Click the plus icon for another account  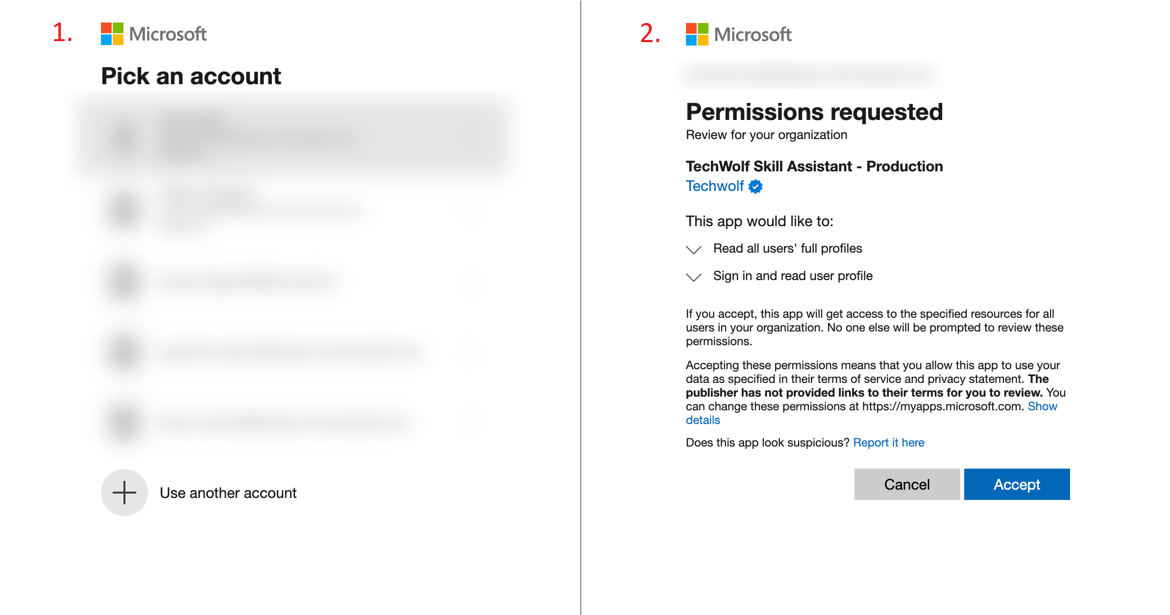pyautogui.click(x=124, y=493)
